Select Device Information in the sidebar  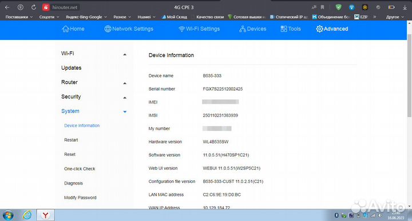tap(82, 126)
